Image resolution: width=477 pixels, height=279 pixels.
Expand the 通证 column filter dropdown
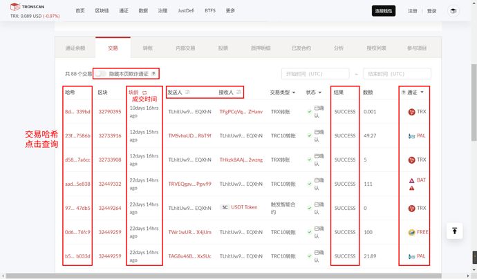422,92
